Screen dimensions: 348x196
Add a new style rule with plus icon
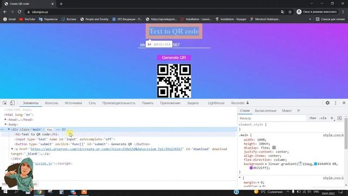332,118
